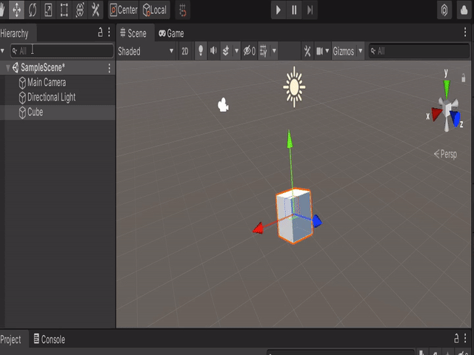This screenshot has width=474, height=355.
Task: Toggle 2D view mode
Action: tap(185, 51)
